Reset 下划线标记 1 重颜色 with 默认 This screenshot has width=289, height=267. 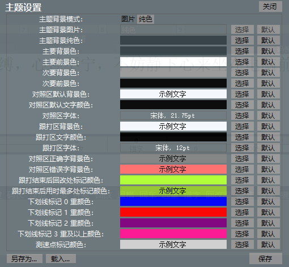coord(269,212)
